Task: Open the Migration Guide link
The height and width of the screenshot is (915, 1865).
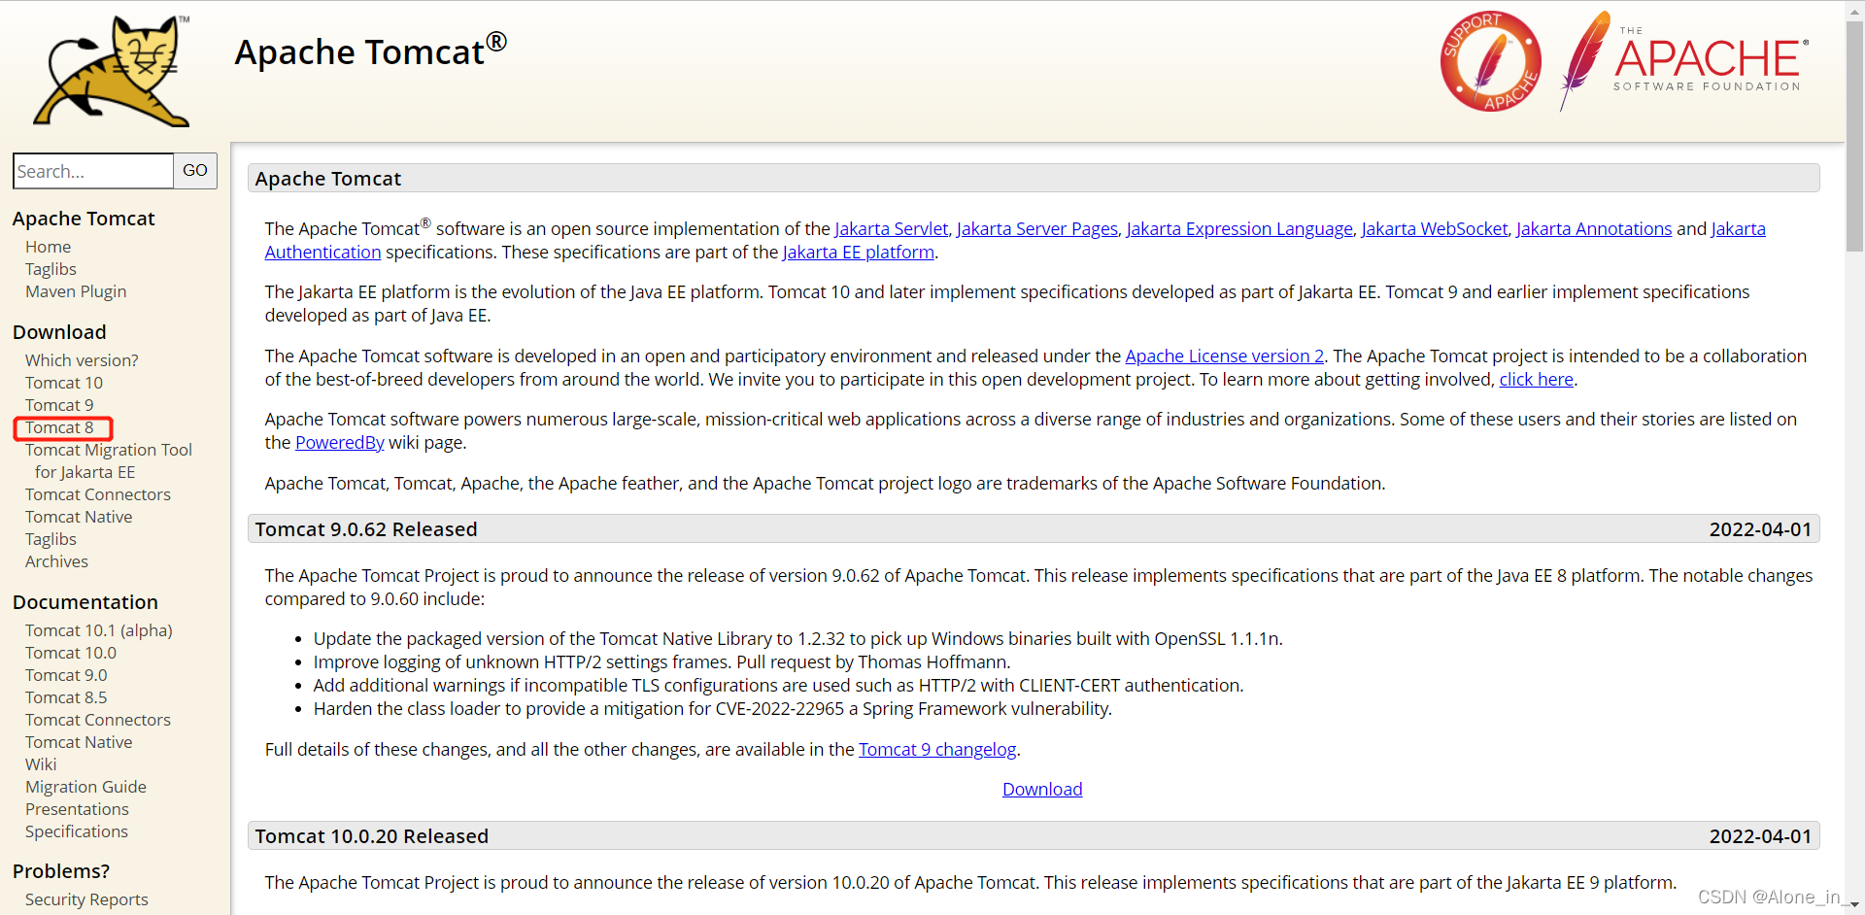Action: point(85,787)
